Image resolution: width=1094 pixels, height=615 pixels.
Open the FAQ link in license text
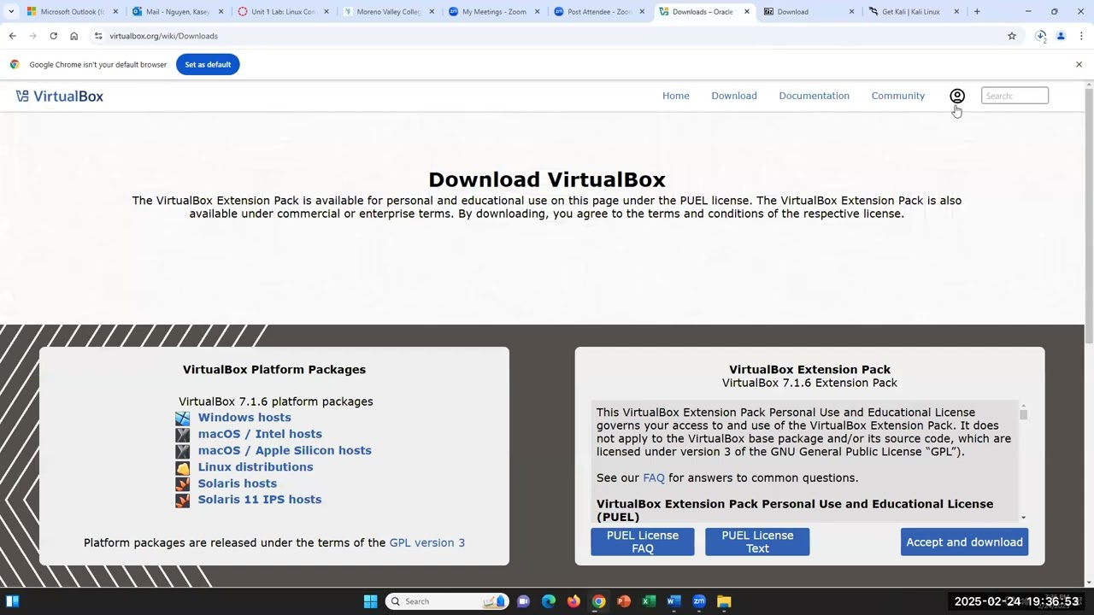[654, 477]
